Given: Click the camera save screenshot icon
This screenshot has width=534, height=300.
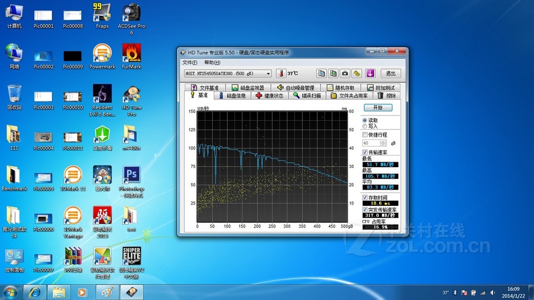Looking at the screenshot, I should pyautogui.click(x=344, y=73).
